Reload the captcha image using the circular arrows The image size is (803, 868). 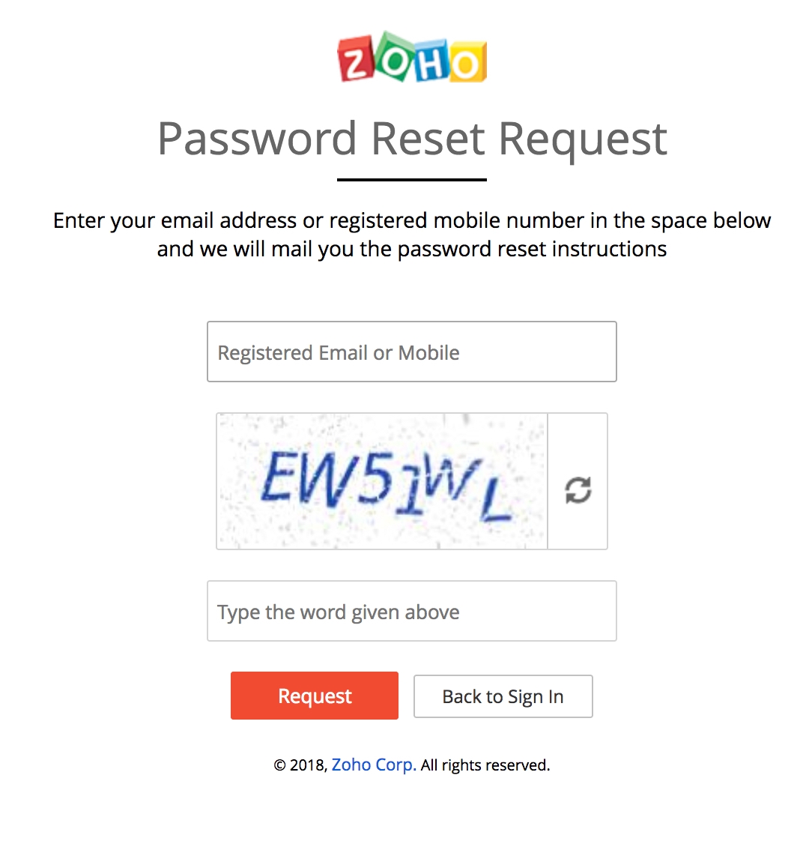coord(577,490)
